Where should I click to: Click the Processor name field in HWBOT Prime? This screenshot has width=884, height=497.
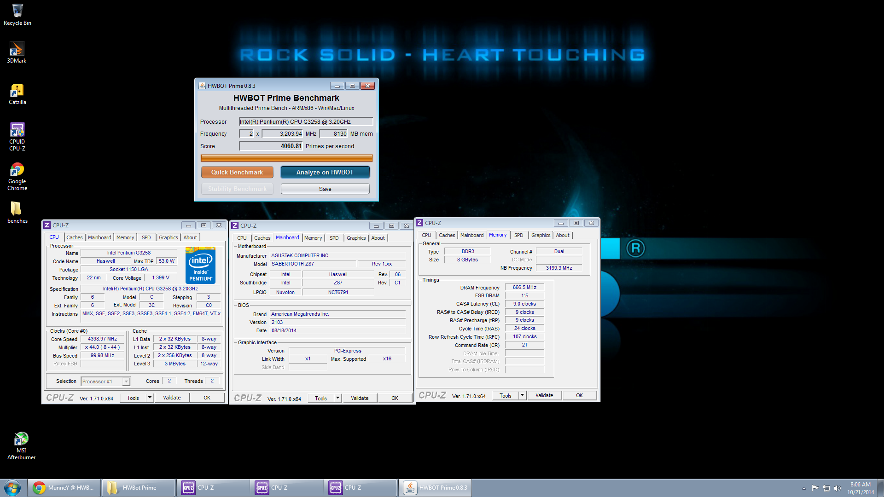pyautogui.click(x=306, y=121)
